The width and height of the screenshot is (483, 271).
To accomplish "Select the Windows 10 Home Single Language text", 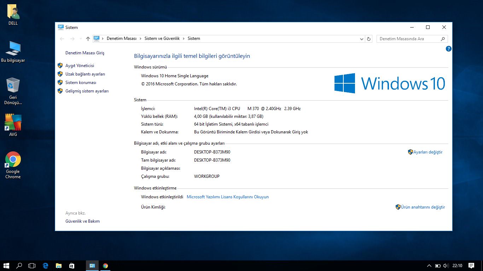I will (175, 76).
